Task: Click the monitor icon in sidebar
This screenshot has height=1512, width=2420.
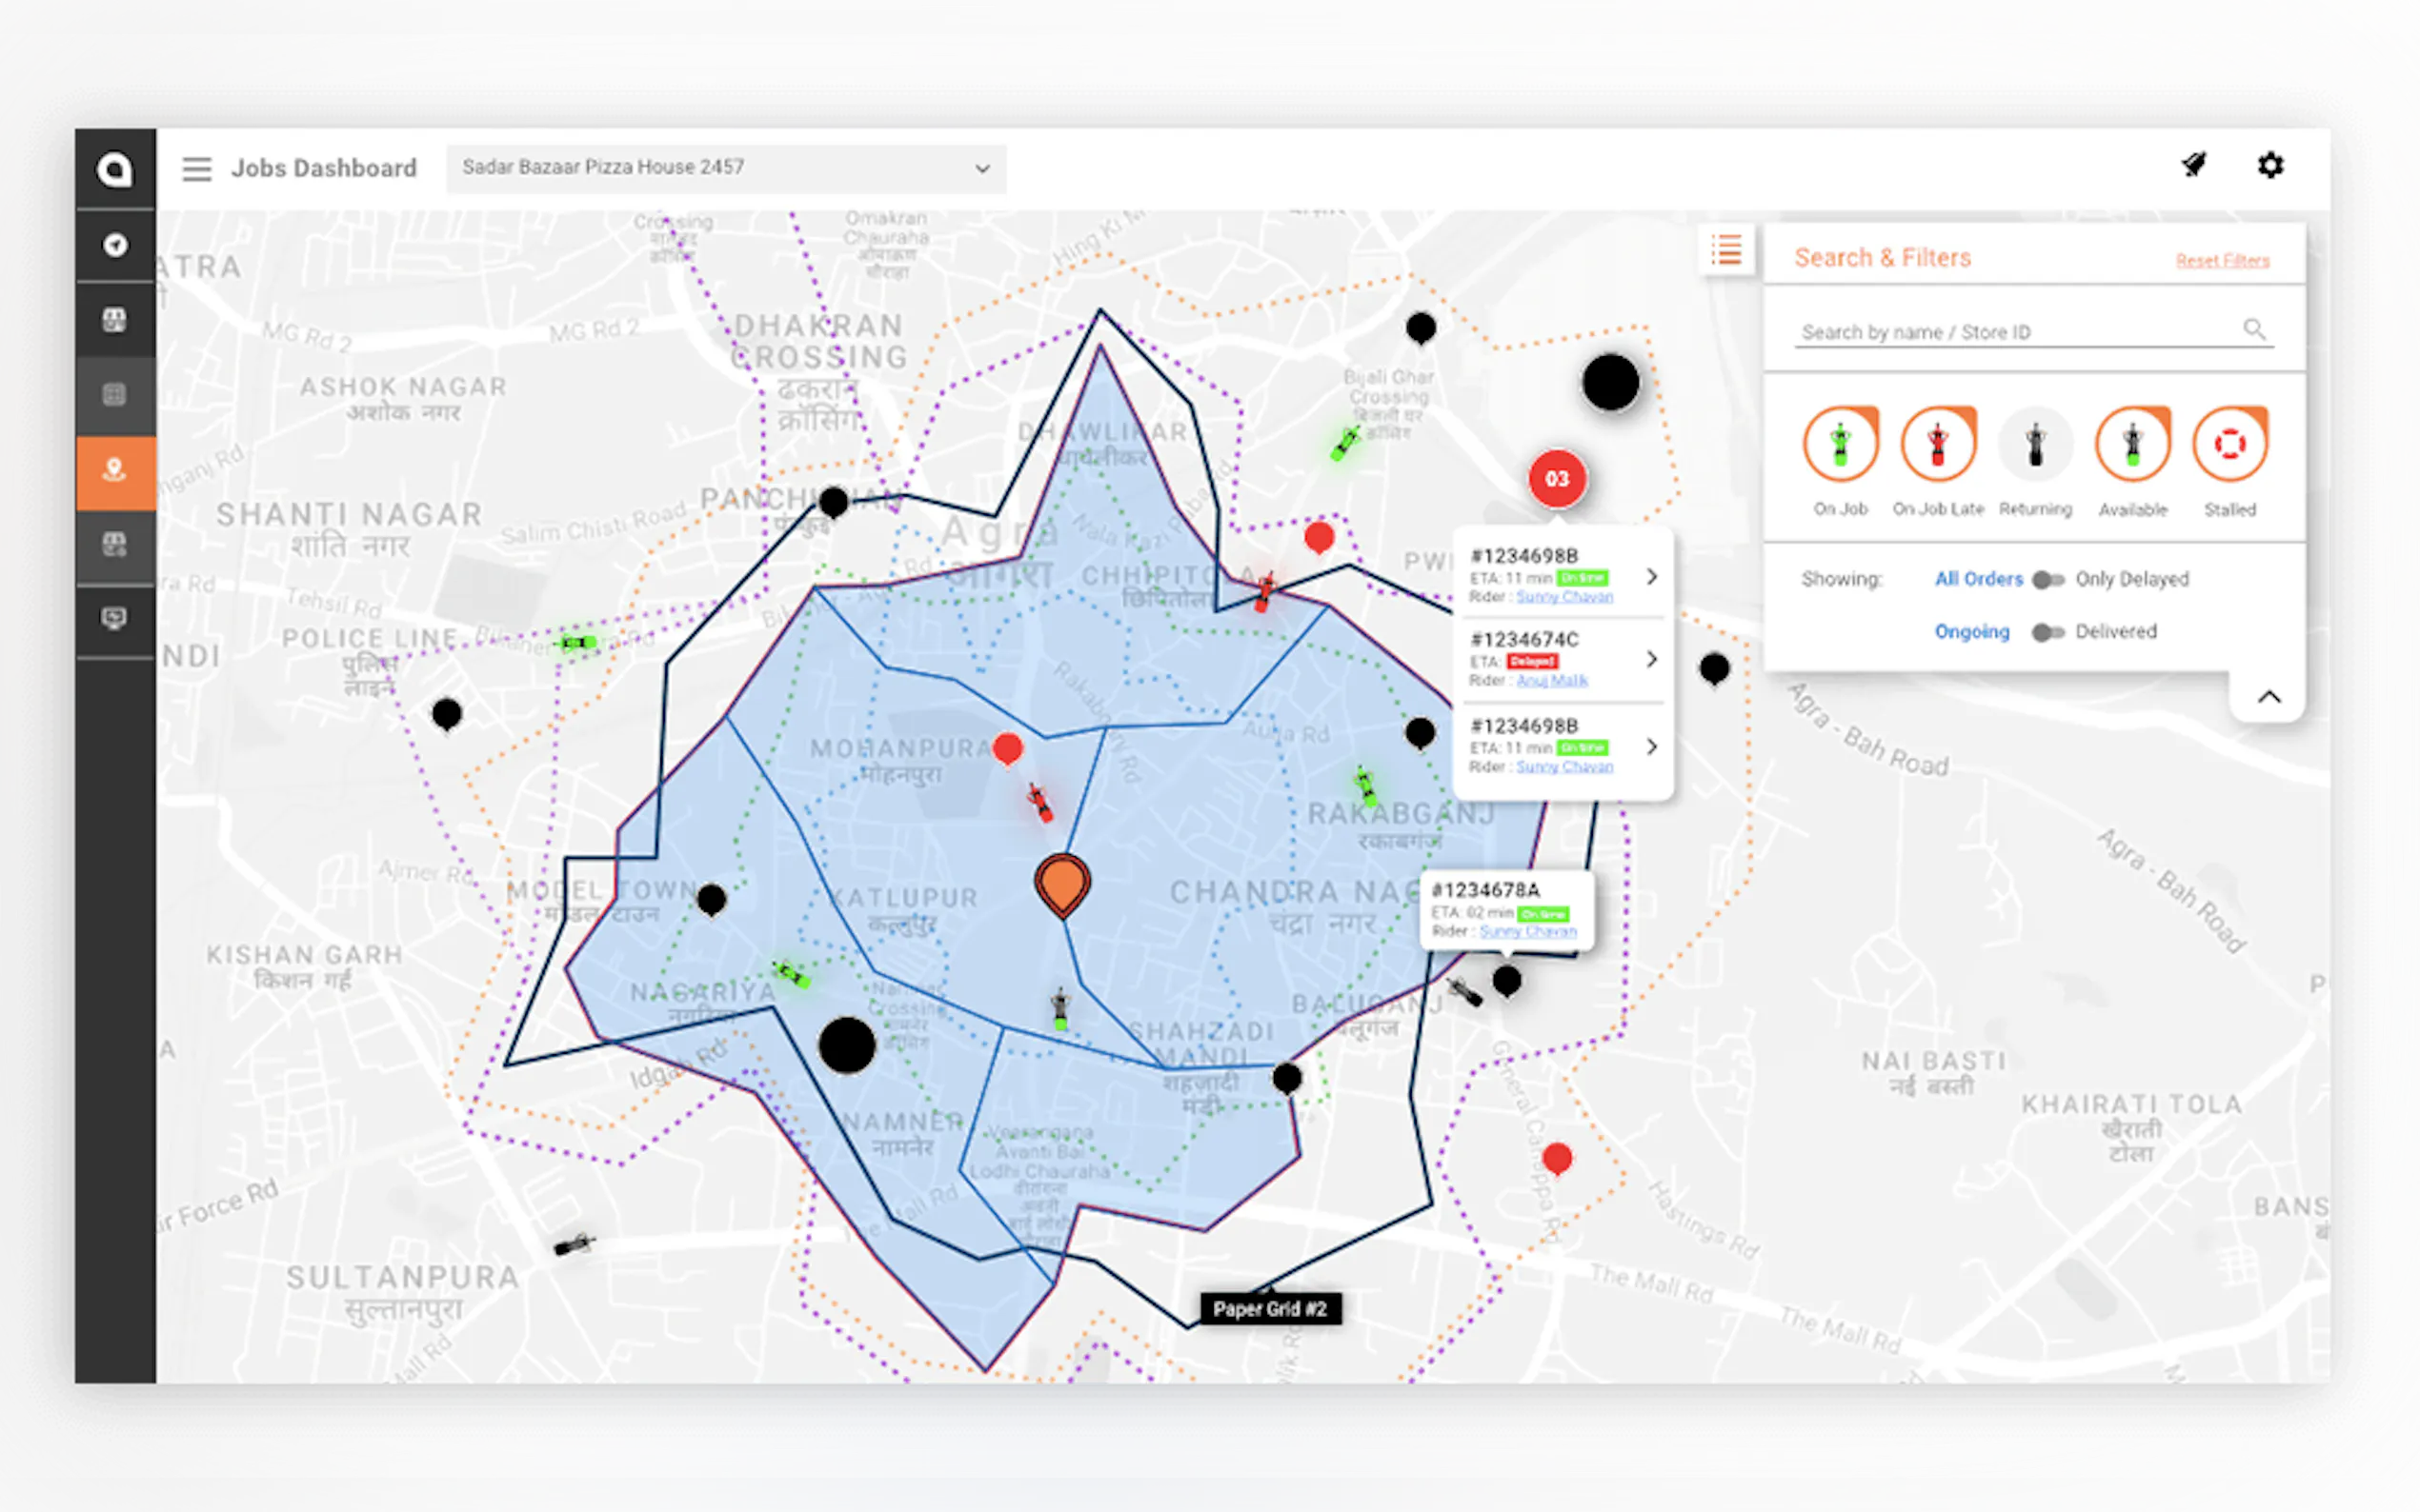Action: pyautogui.click(x=115, y=619)
